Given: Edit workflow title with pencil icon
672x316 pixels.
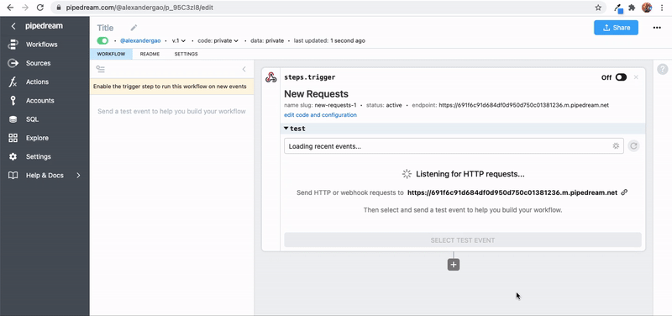Looking at the screenshot, I should coord(134,28).
